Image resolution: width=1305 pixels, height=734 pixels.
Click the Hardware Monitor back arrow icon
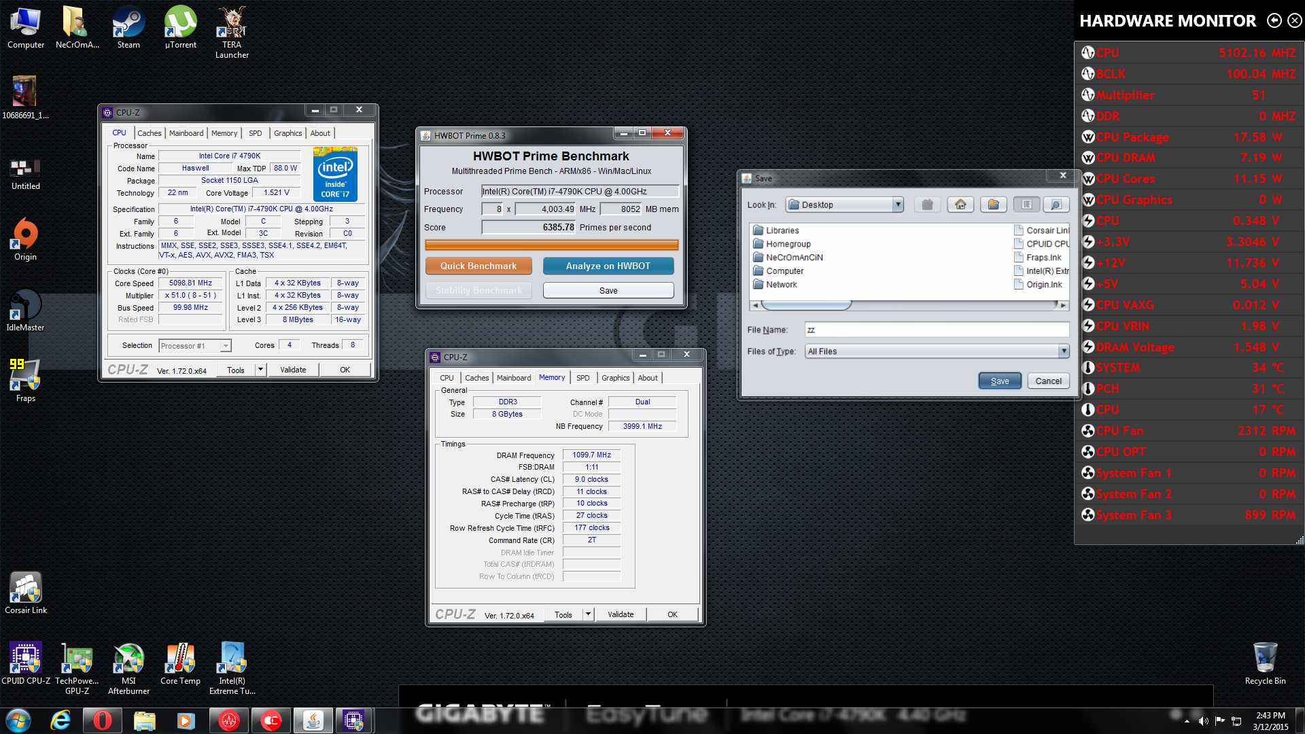(1274, 20)
